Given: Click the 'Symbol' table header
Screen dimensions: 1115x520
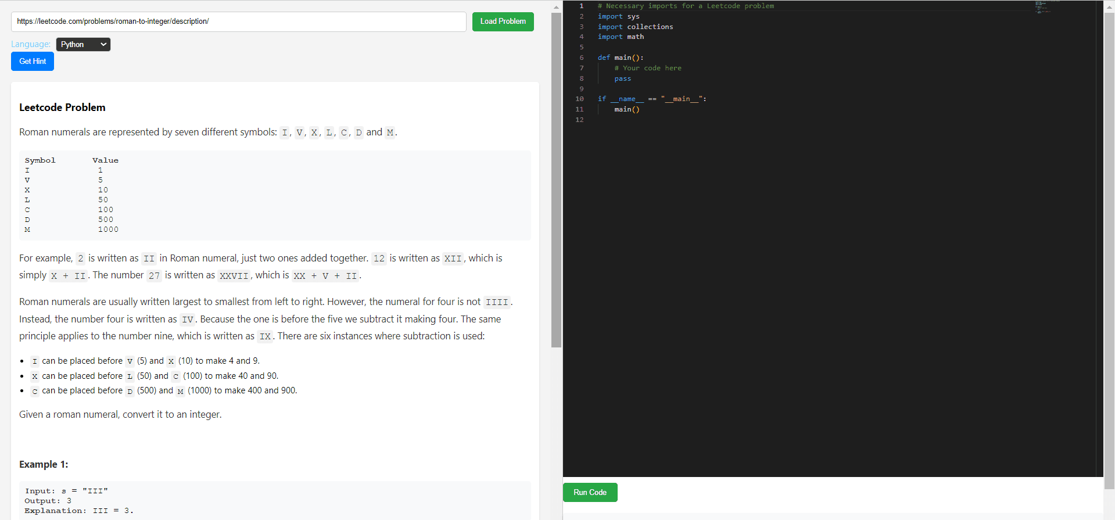Looking at the screenshot, I should 40,160.
